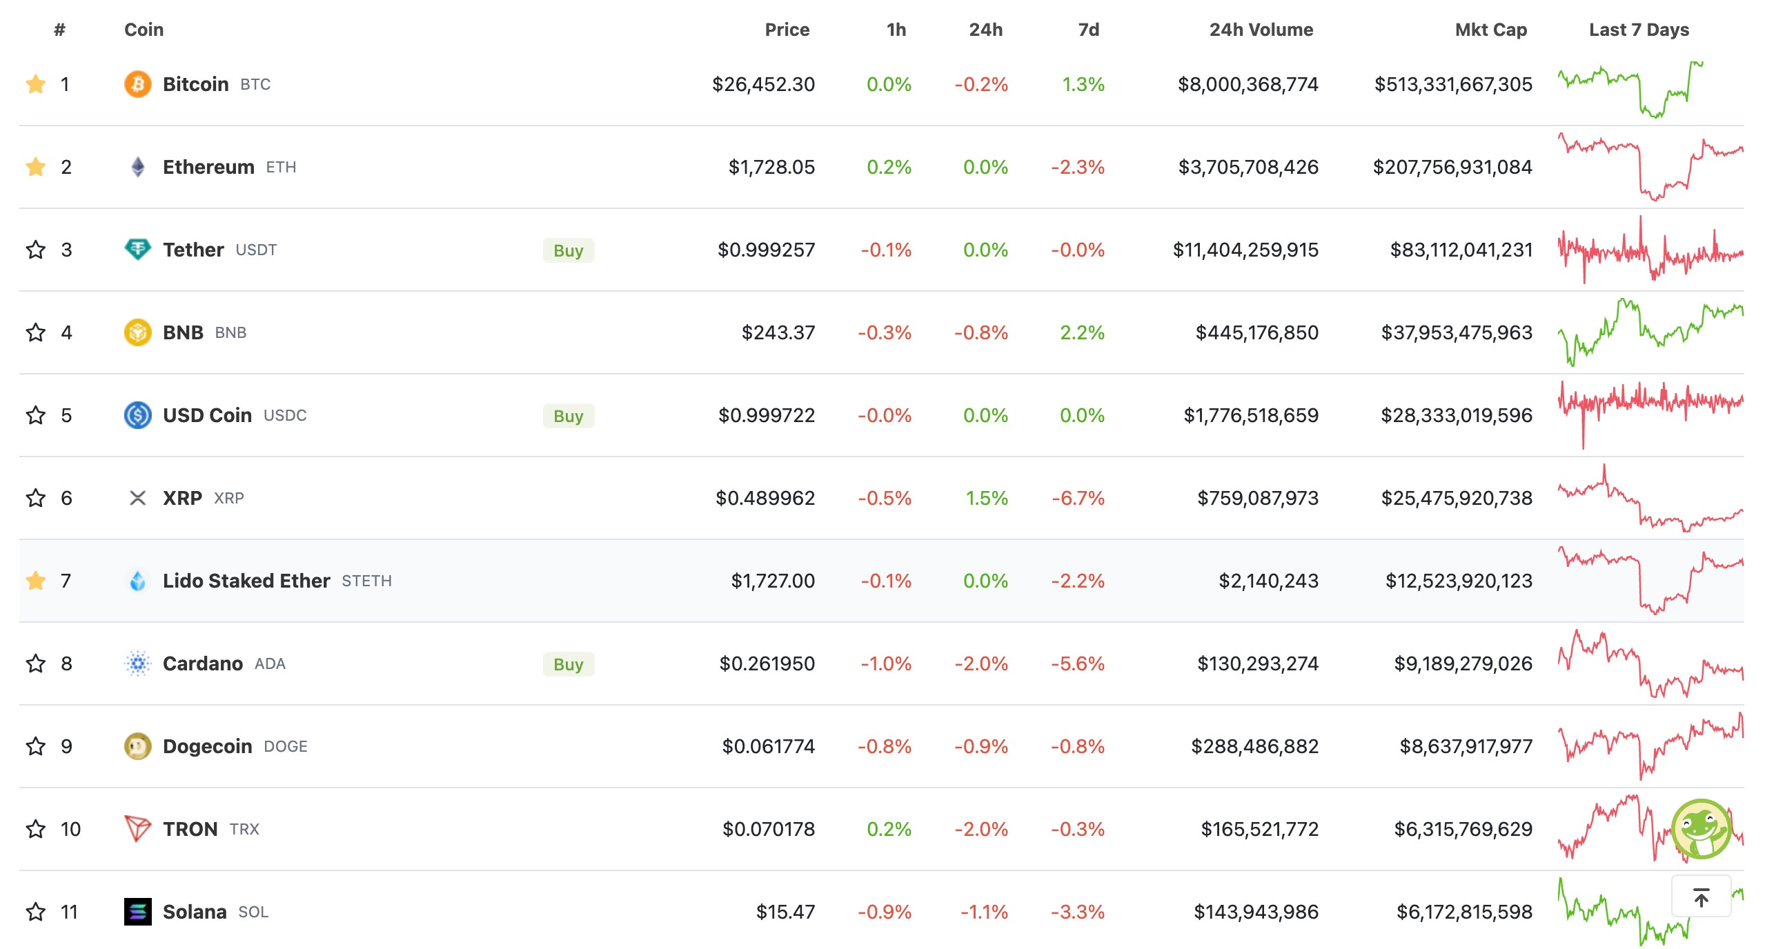Open the Cardano coin page

click(x=203, y=663)
